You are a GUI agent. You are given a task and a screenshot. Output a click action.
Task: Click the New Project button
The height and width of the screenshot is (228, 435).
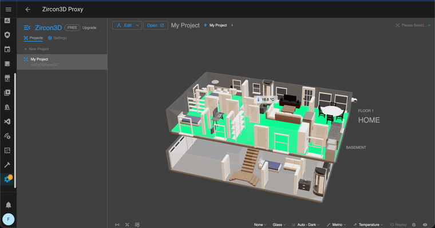click(37, 49)
